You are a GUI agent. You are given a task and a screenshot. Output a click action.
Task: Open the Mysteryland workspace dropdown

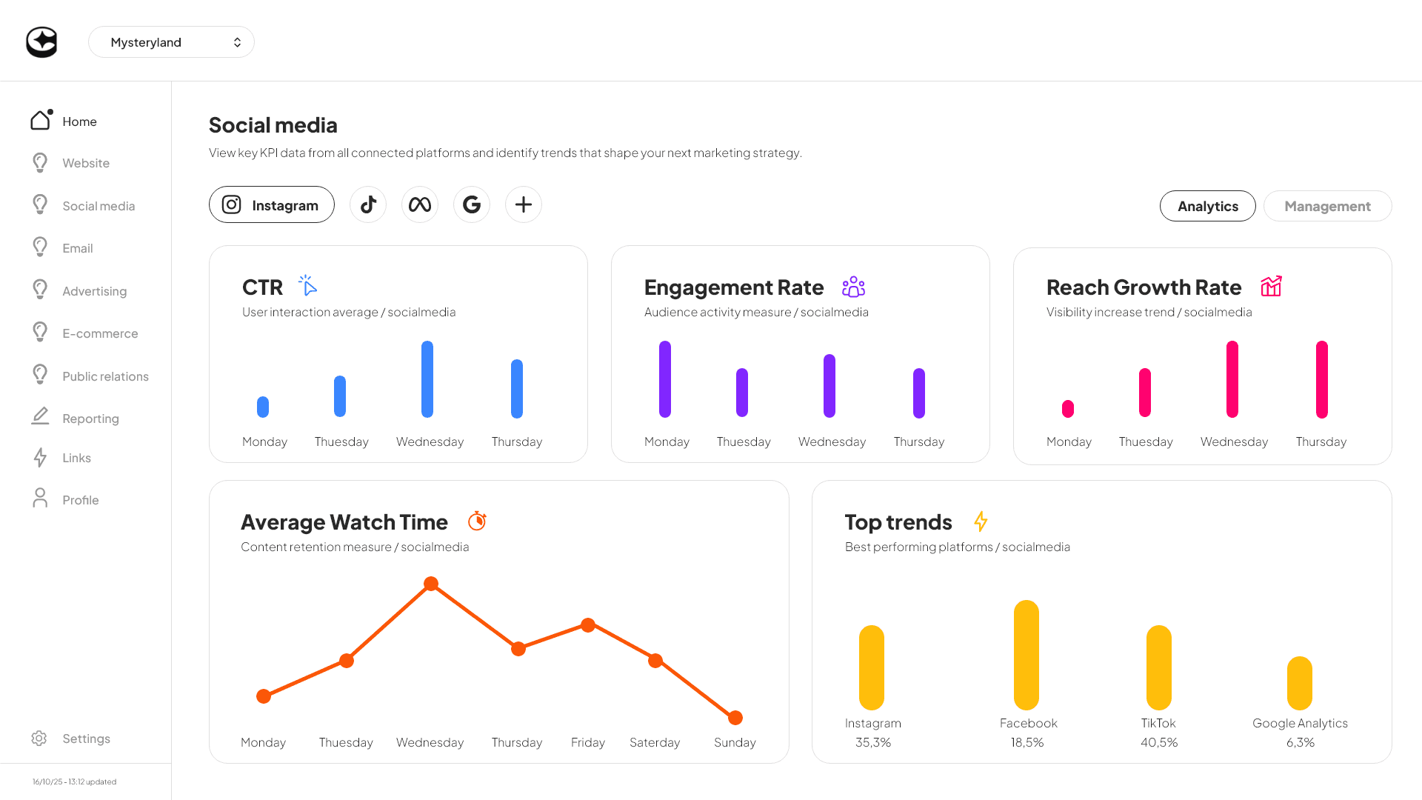point(171,42)
